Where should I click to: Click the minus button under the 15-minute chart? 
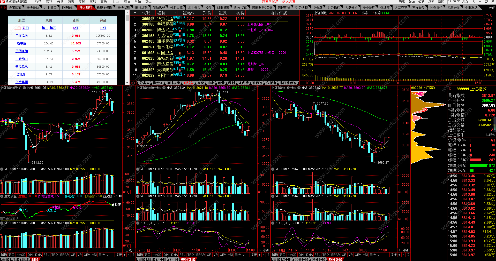403,255
